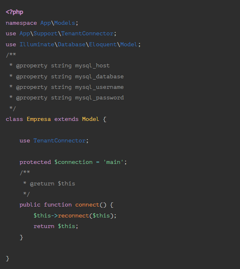Click the $connection variable
Viewport: 240px width, 269px height.
click(73, 162)
